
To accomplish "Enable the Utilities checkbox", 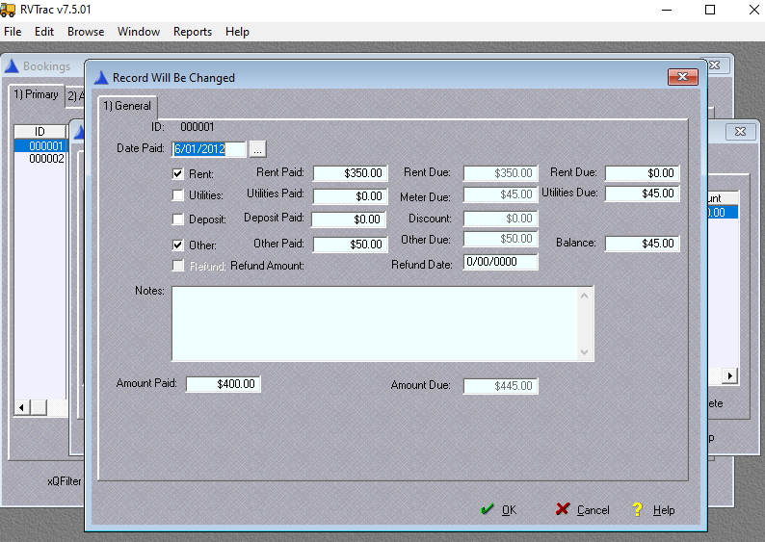I will pyautogui.click(x=177, y=196).
